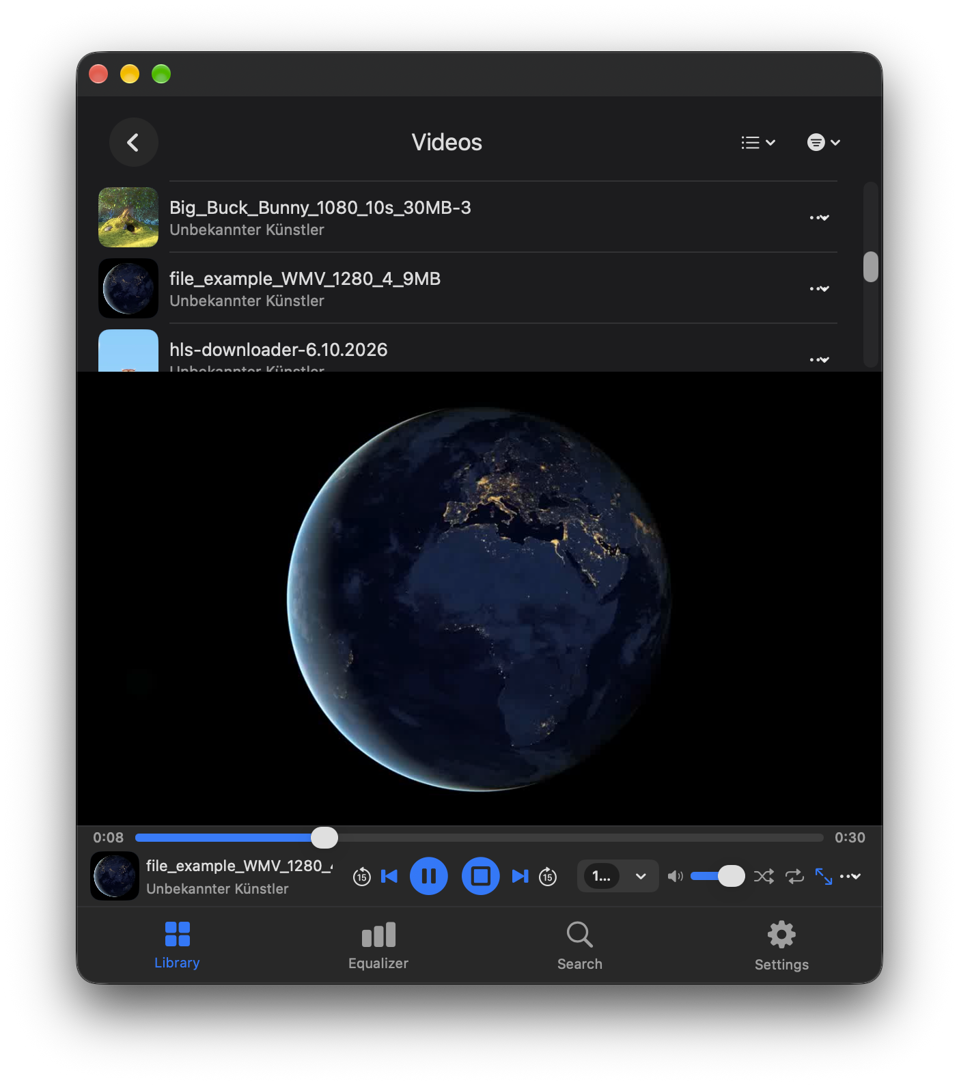
Task: Switch to the Library tab
Action: coord(177,946)
